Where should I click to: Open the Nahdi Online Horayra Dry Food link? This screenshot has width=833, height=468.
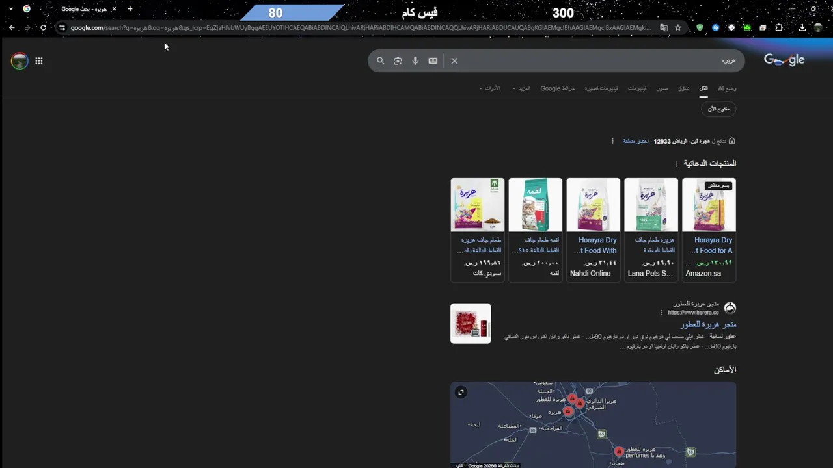(x=595, y=245)
